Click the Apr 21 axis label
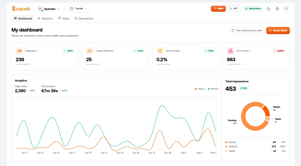 click(104, 153)
